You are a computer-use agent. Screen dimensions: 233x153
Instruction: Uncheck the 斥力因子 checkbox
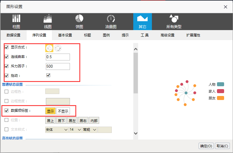pos(7,66)
